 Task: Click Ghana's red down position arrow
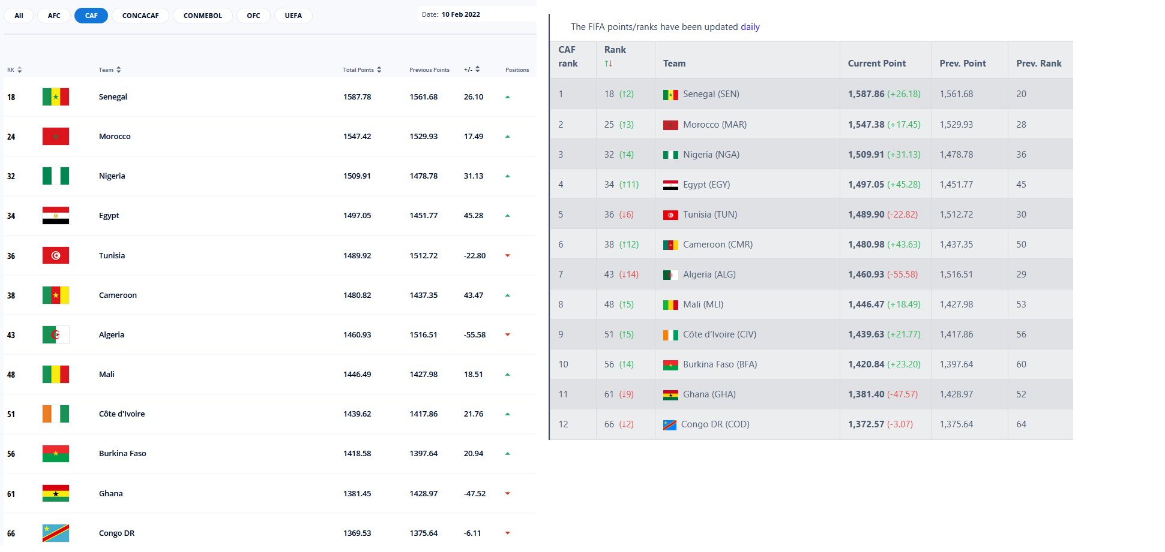point(508,493)
